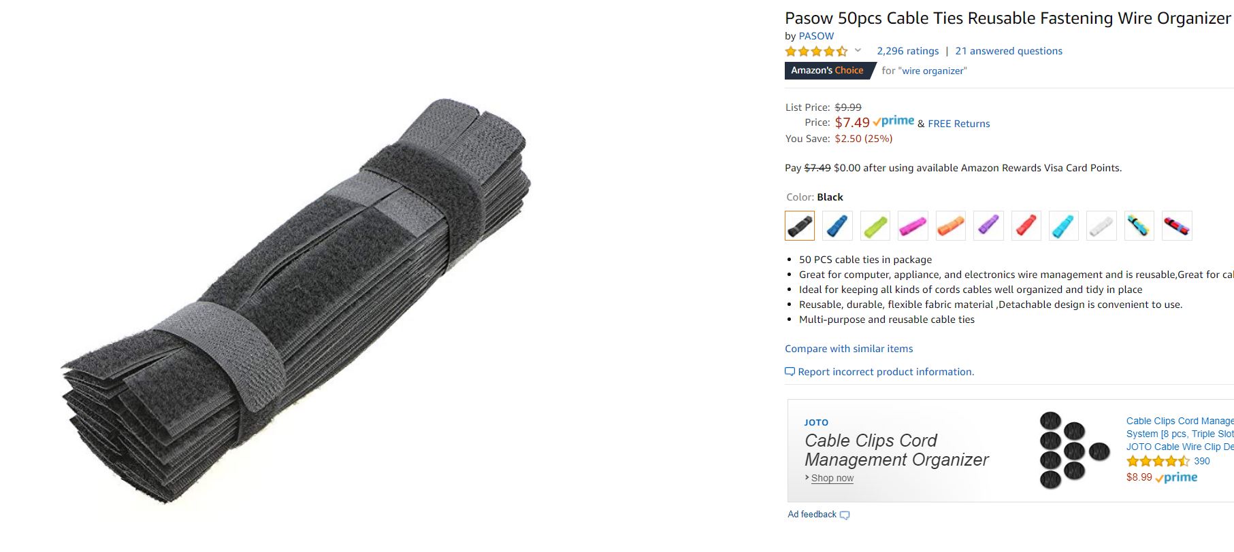Select the blue color swatch
This screenshot has height=552, width=1234.
pyautogui.click(x=837, y=226)
